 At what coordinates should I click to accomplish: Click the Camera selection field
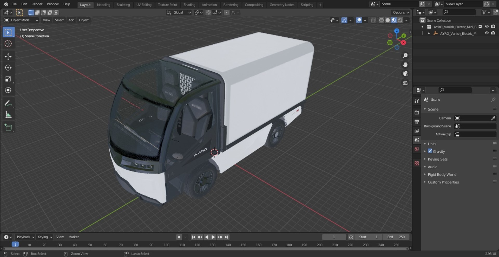pyautogui.click(x=472, y=118)
